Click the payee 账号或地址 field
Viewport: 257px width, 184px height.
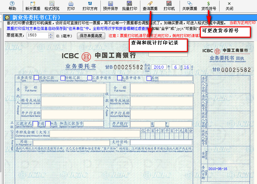[x=162, y=101]
